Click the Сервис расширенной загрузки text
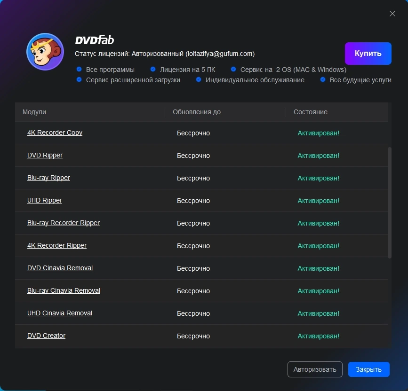 coord(133,80)
